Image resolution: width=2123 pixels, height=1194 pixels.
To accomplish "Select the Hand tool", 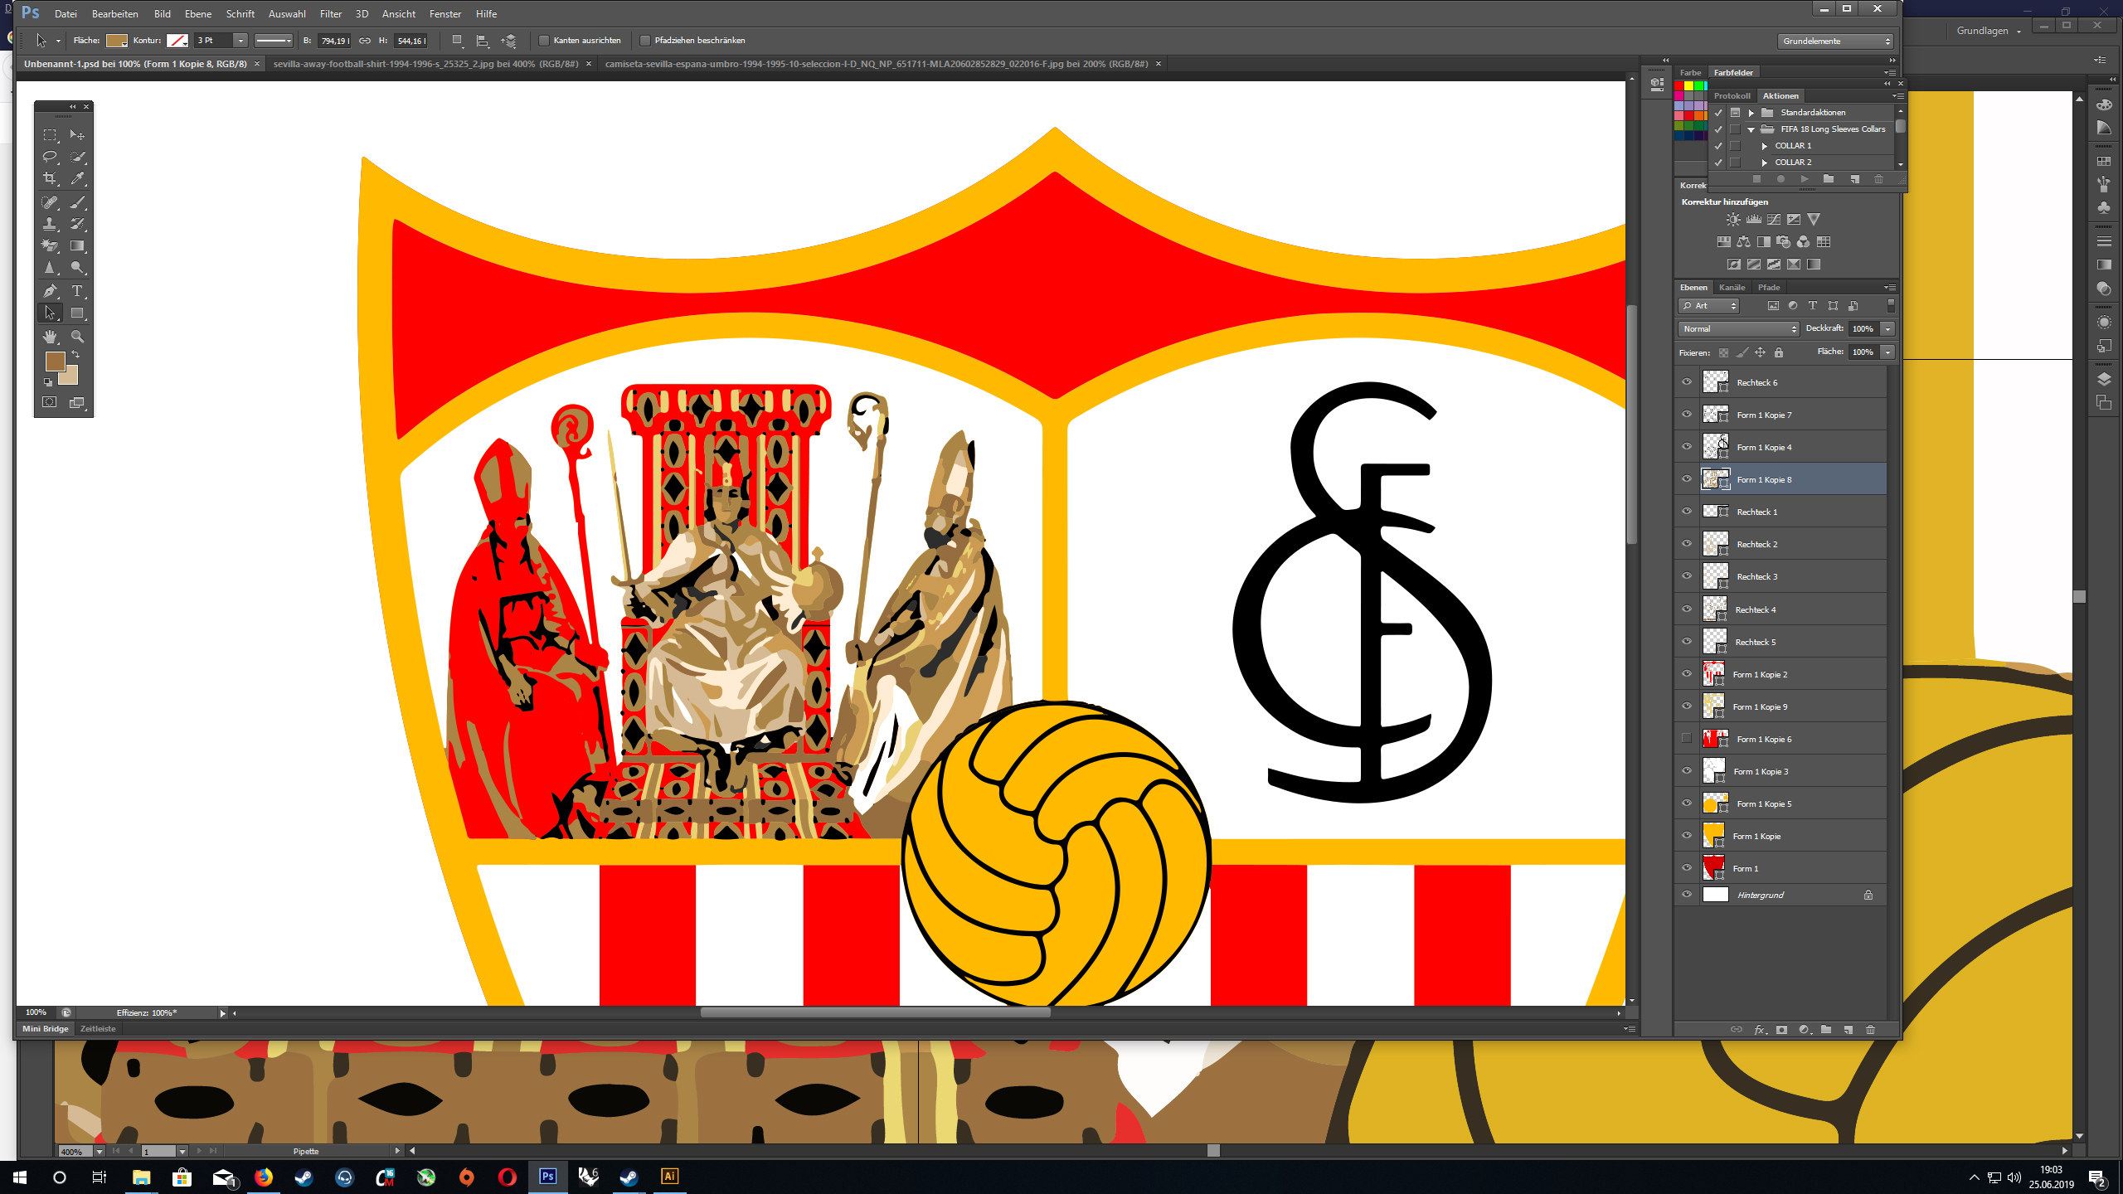I will pos(50,337).
